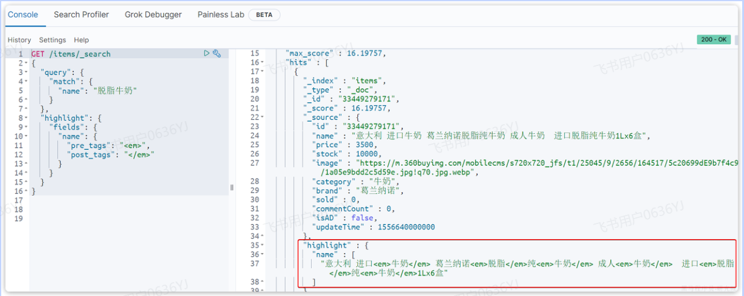Click the "stock" : 10000 output line
This screenshot has height=296, width=744.
[x=347, y=154]
